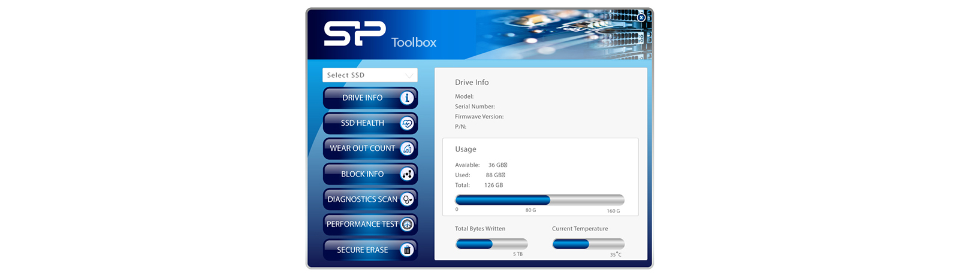Click the Available 36 GB value
Image resolution: width=959 pixels, height=276 pixels.
point(497,165)
